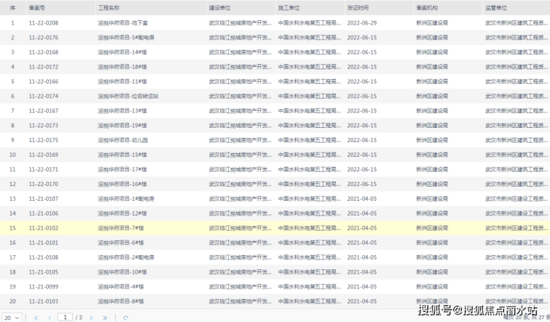Click the 建设单位 column header

[220, 7]
